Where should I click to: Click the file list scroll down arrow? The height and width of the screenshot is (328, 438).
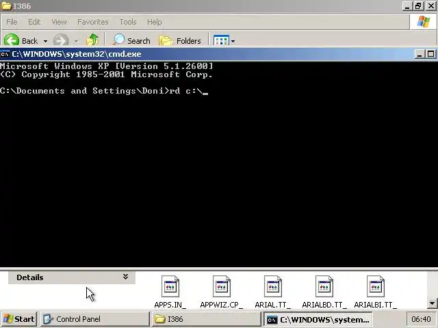[432, 303]
